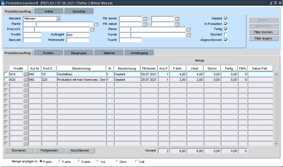Click into the AuftragNr input field
Image resolution: width=283 pixels, height=167 pixels.
(x=78, y=35)
